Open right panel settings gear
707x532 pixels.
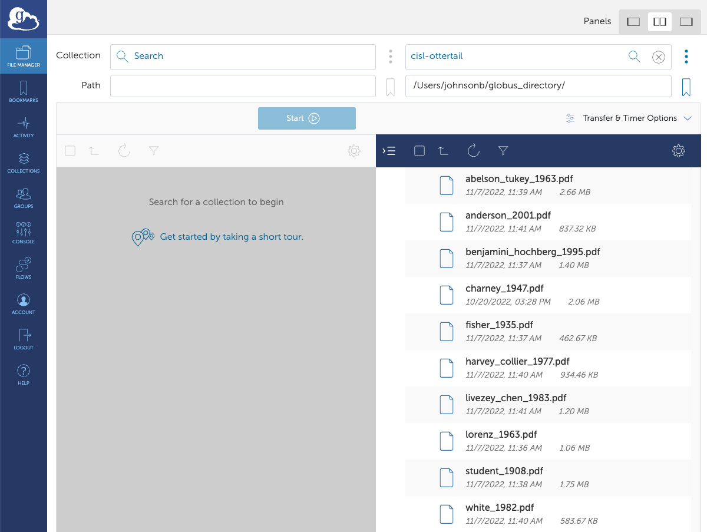679,151
